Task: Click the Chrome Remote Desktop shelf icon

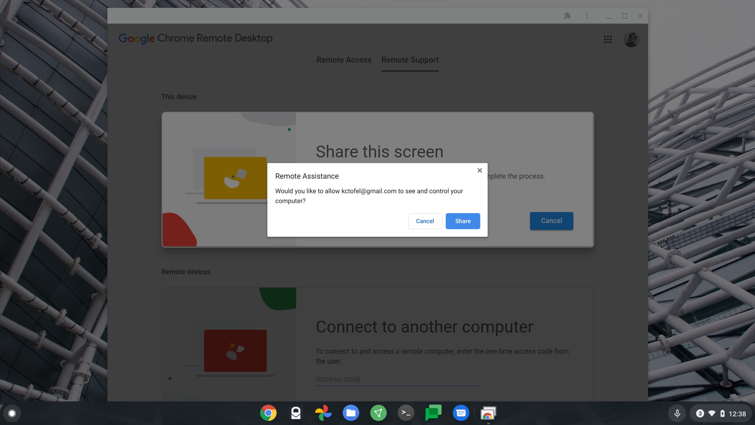Action: point(488,413)
